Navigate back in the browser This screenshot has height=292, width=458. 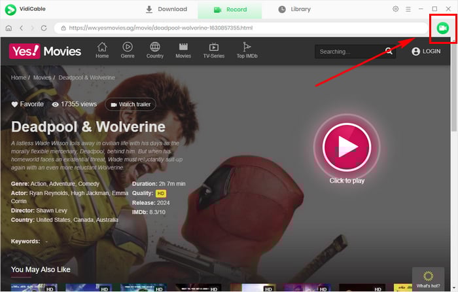[21, 28]
